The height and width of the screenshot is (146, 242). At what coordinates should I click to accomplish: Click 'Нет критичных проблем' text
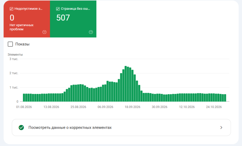pyautogui.click(x=21, y=27)
